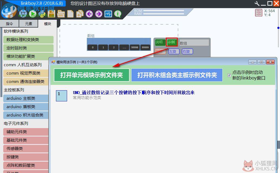The height and width of the screenshot is (173, 280).
Task: Click the 软件模块系列 section header
Action: pos(16,31)
